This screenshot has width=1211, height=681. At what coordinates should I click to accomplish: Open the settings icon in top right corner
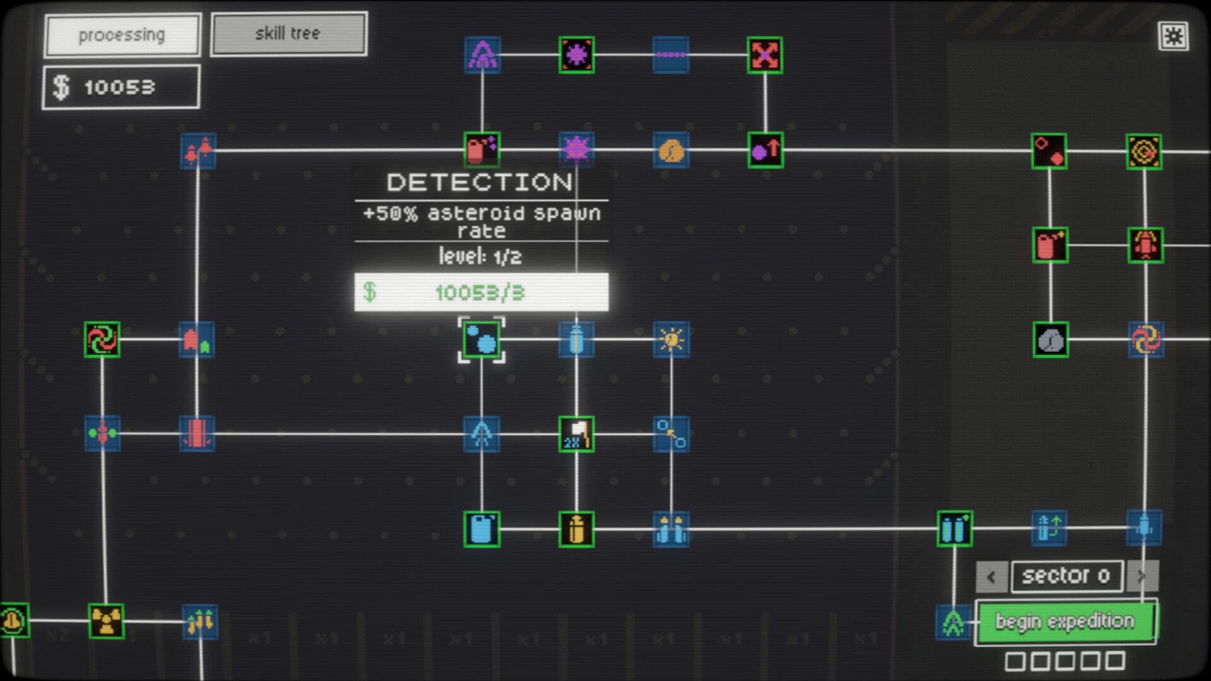point(1174,36)
